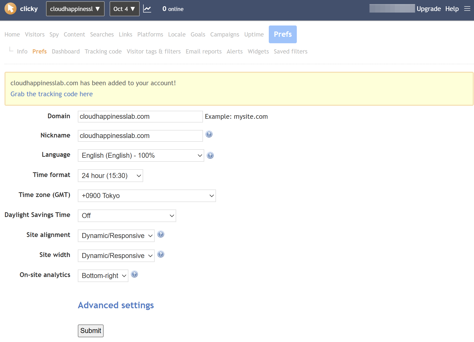Open the Platforms tab
This screenshot has height=342, width=474.
point(150,34)
